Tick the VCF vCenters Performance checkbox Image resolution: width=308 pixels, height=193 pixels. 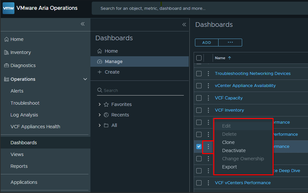pos(199,183)
